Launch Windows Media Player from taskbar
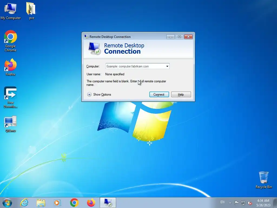Screen dimensions: 277x208 tap(57, 203)
